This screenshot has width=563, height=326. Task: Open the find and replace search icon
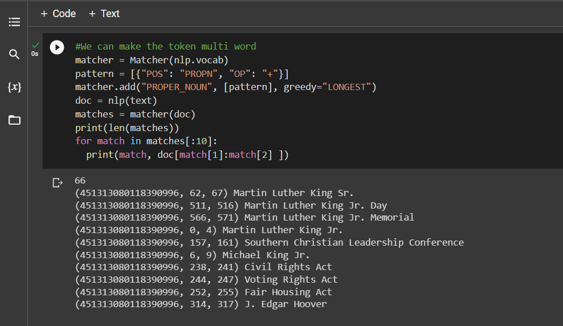14,54
